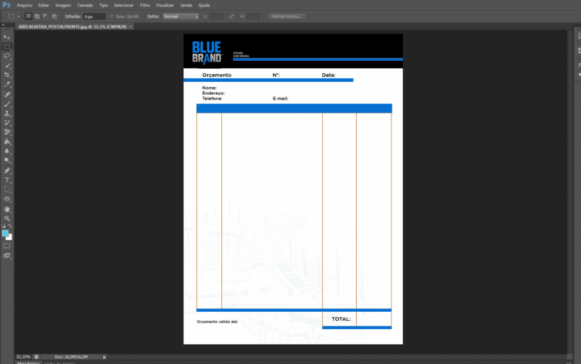The height and width of the screenshot is (364, 581).
Task: Choose the Pen tool
Action: [7, 170]
